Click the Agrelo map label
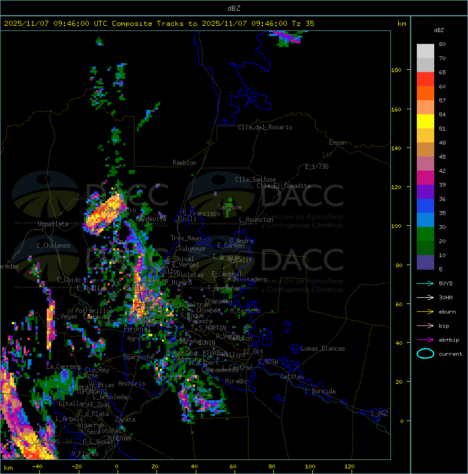 point(137,338)
